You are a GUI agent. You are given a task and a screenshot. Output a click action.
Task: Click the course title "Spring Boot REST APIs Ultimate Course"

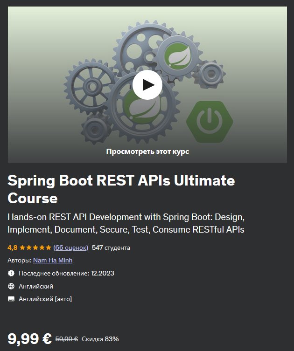(121, 189)
